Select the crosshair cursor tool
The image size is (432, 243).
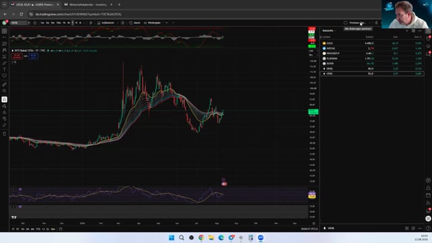tap(5, 31)
